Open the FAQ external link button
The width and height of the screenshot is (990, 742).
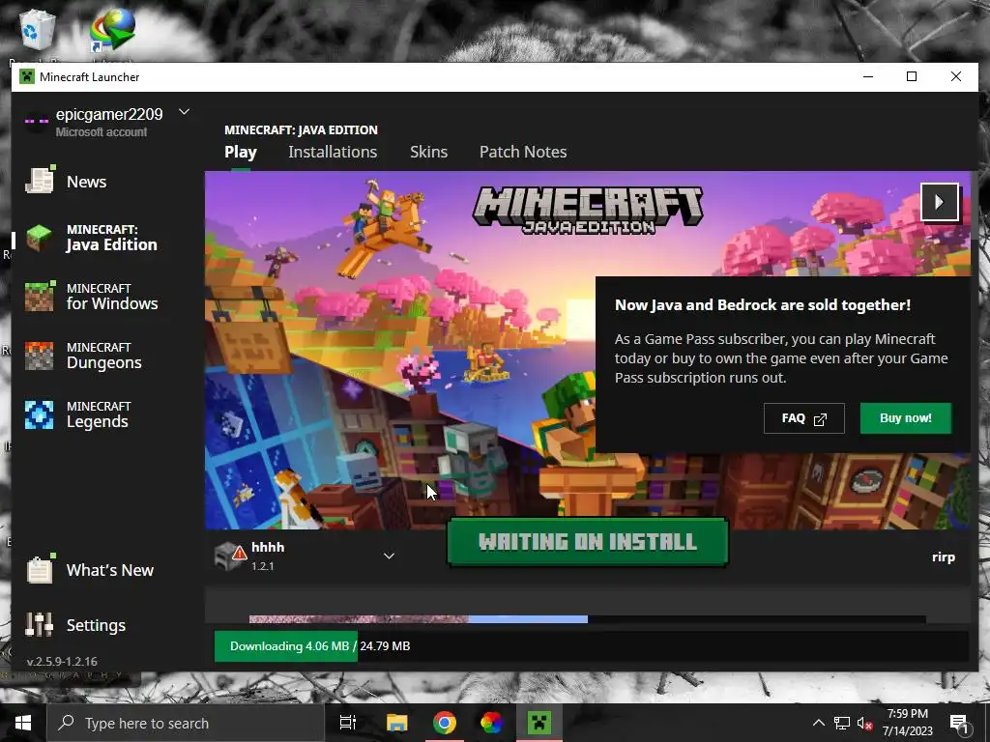coord(803,418)
